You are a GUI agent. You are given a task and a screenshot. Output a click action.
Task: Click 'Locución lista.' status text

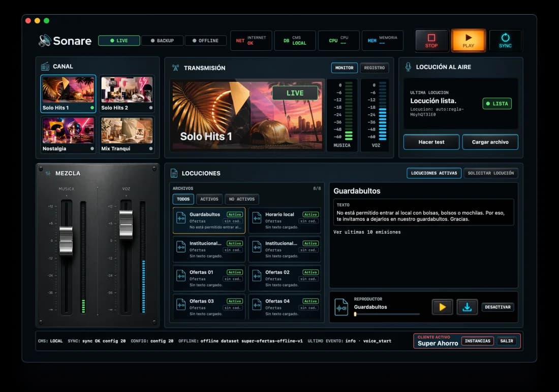pyautogui.click(x=433, y=101)
